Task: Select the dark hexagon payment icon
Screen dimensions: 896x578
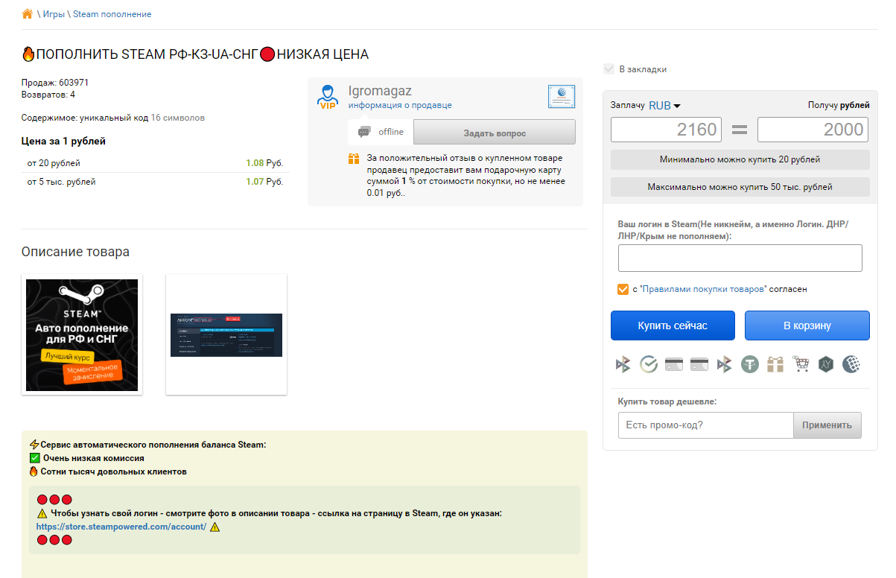Action: click(x=826, y=364)
